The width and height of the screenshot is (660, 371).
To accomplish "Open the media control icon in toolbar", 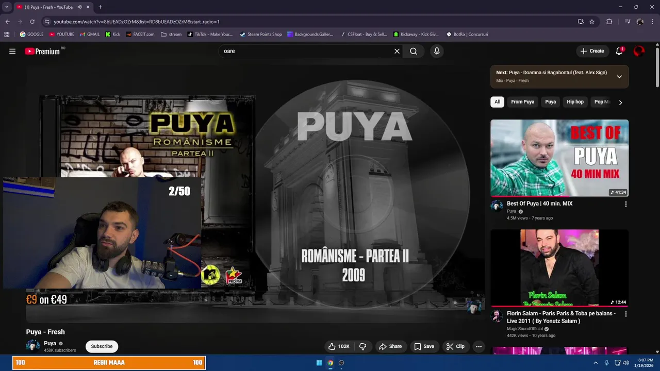I will (x=628, y=22).
